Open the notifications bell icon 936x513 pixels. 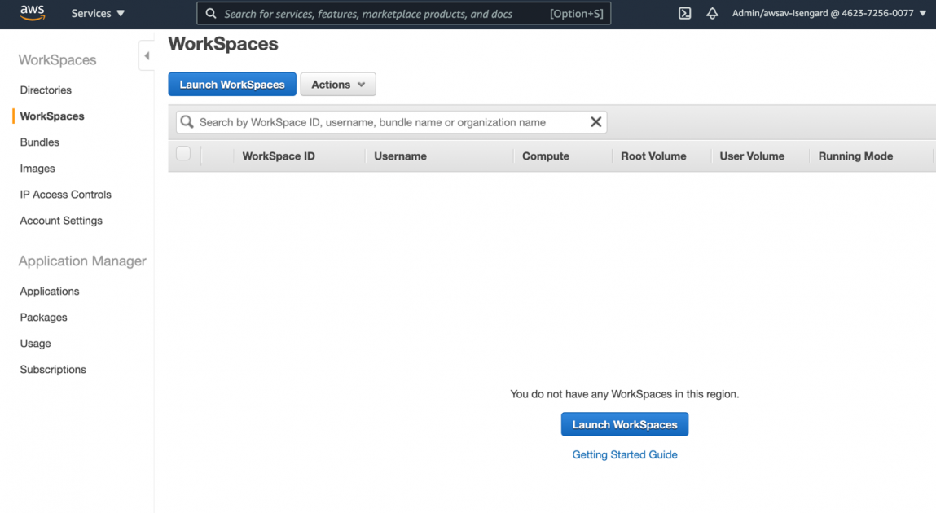(x=712, y=13)
